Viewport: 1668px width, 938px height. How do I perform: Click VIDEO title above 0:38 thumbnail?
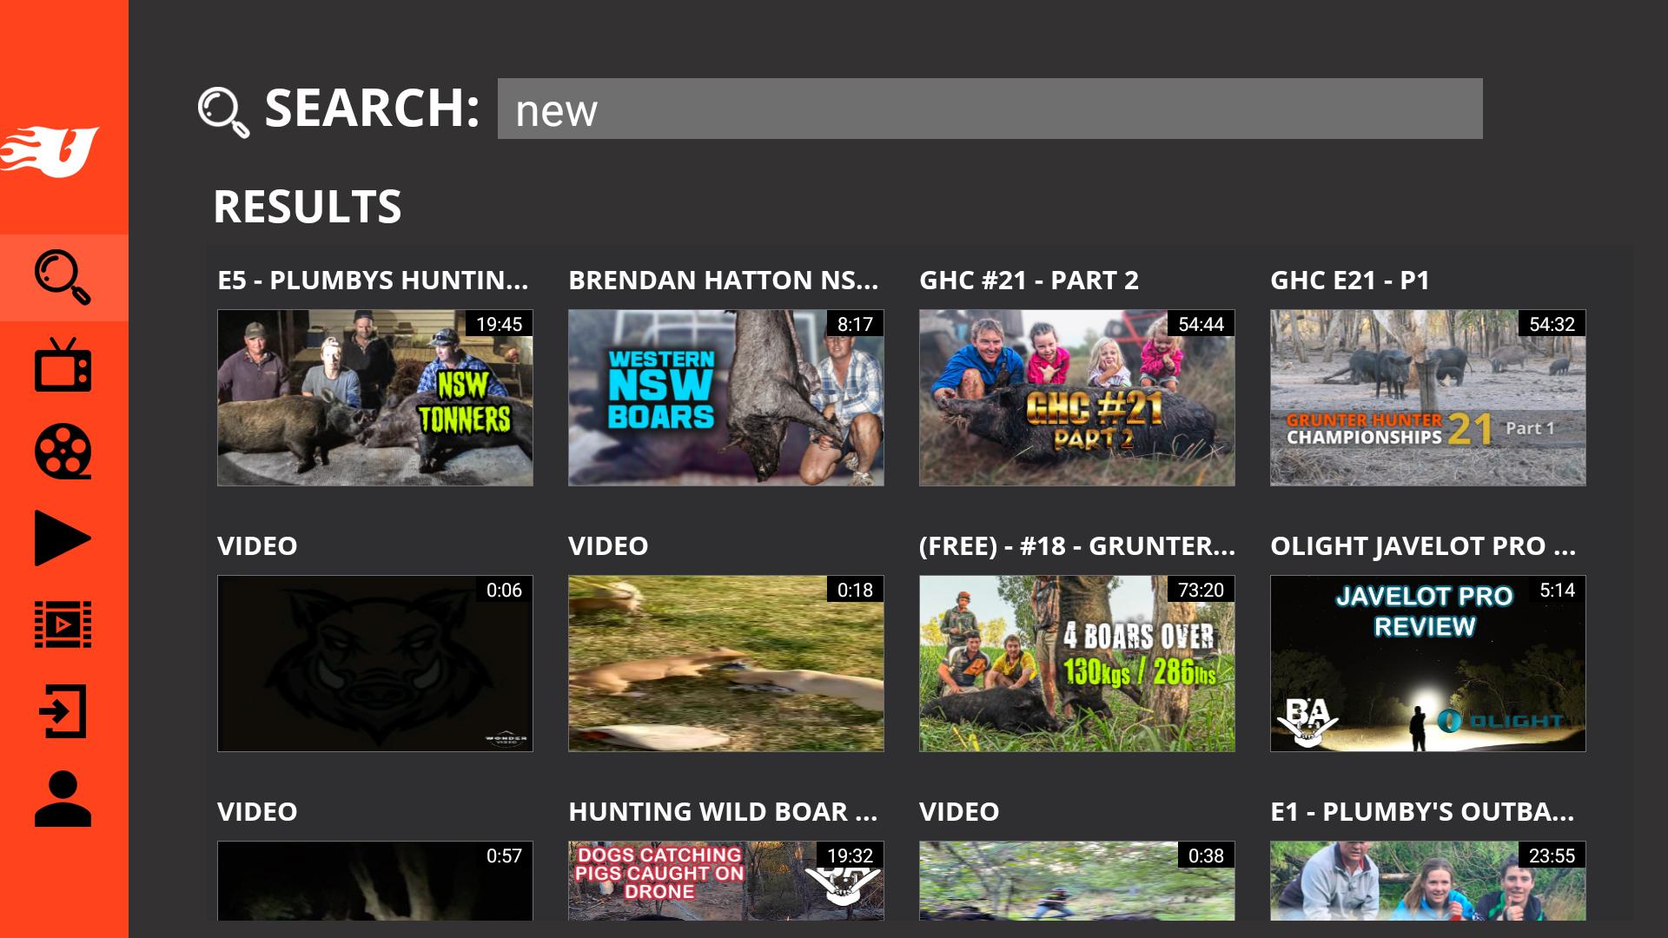[959, 812]
